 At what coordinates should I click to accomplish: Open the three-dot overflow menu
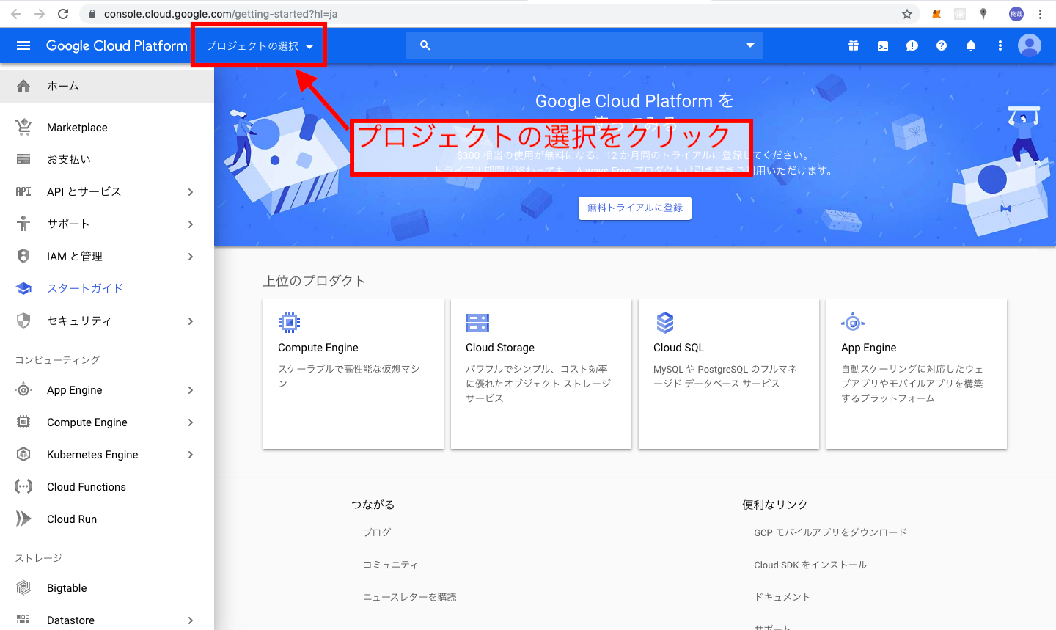(1000, 45)
